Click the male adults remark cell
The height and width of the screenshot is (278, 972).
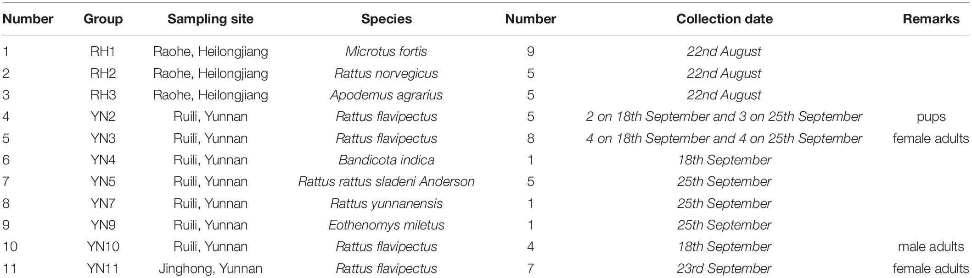tap(931, 246)
